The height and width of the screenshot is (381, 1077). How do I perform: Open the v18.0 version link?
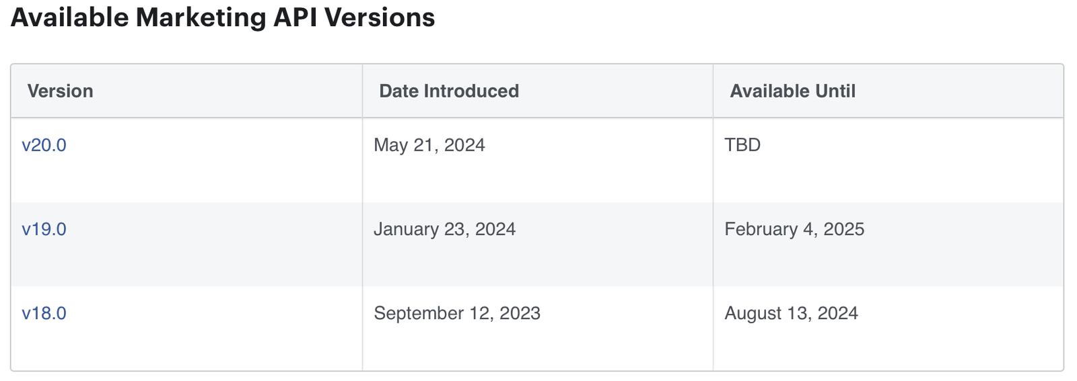[44, 313]
